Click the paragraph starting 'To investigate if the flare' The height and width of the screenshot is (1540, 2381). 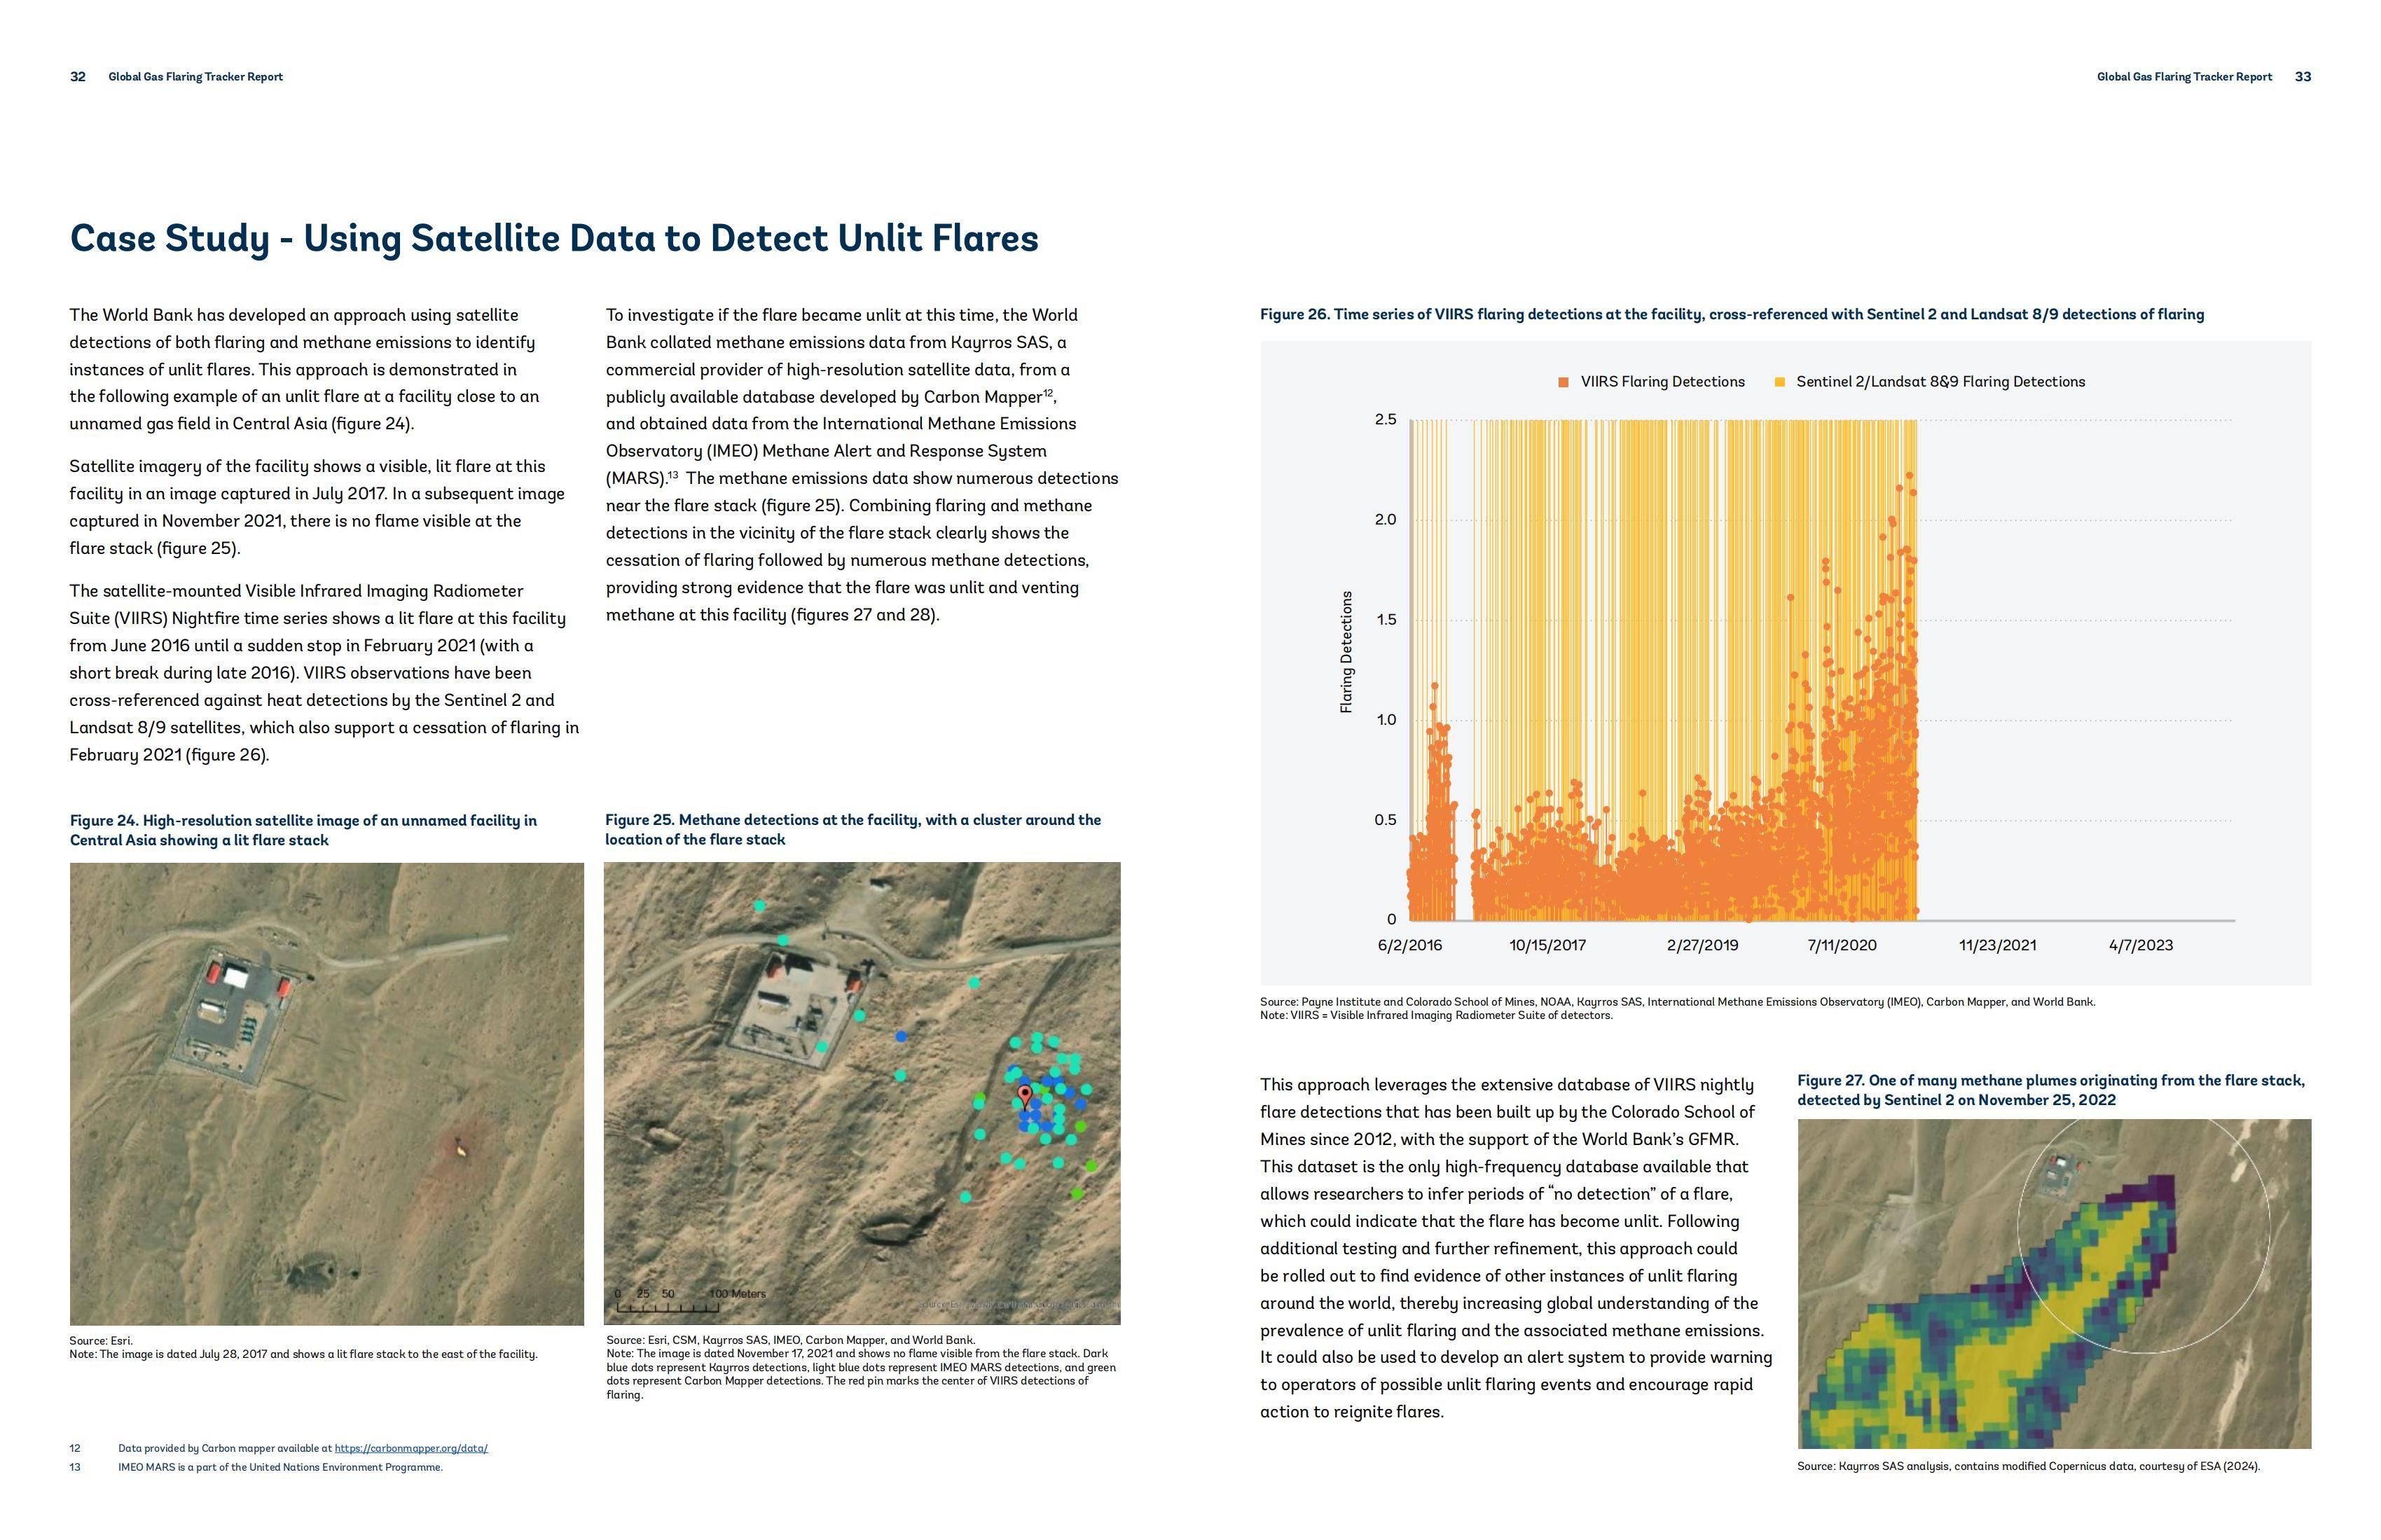click(x=862, y=465)
